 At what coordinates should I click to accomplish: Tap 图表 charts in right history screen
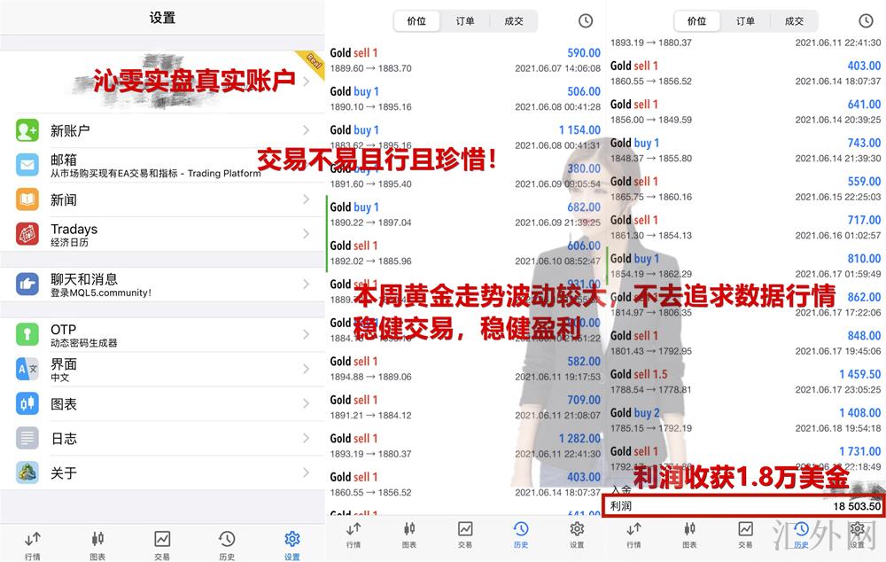(x=689, y=535)
